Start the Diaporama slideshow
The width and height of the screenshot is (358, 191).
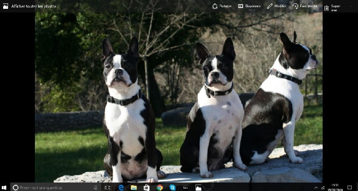pos(249,6)
